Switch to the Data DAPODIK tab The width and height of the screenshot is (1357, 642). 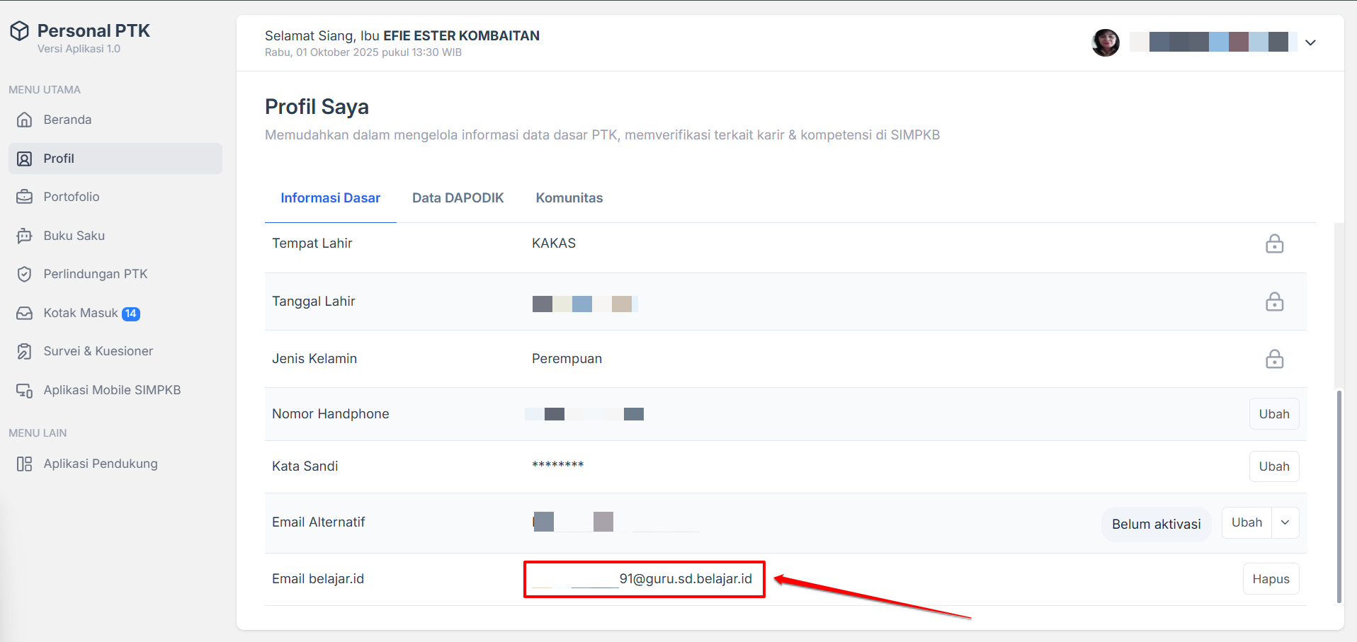[458, 198]
